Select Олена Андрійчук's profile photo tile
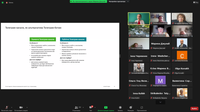The image size is (200, 112). [x=182, y=93]
